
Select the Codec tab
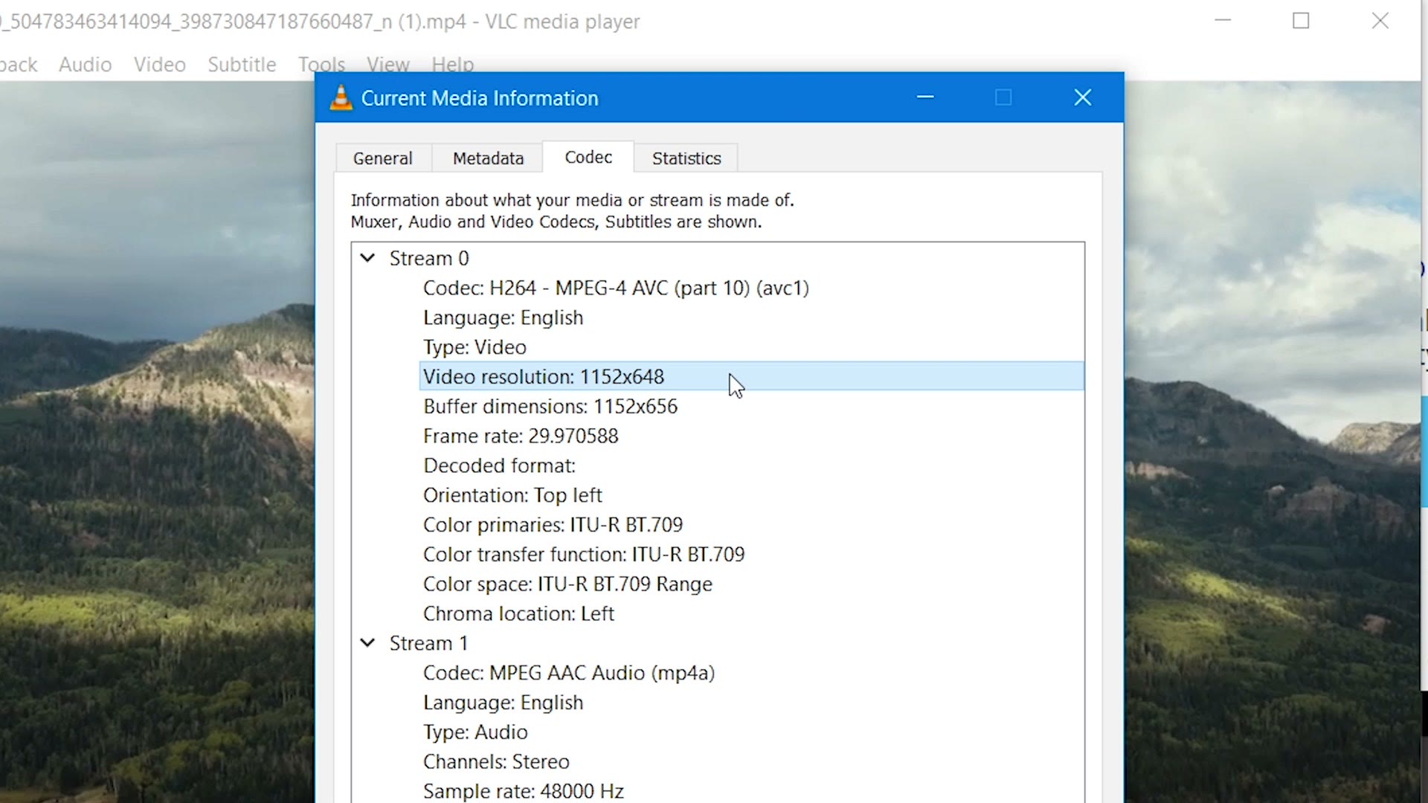point(588,157)
